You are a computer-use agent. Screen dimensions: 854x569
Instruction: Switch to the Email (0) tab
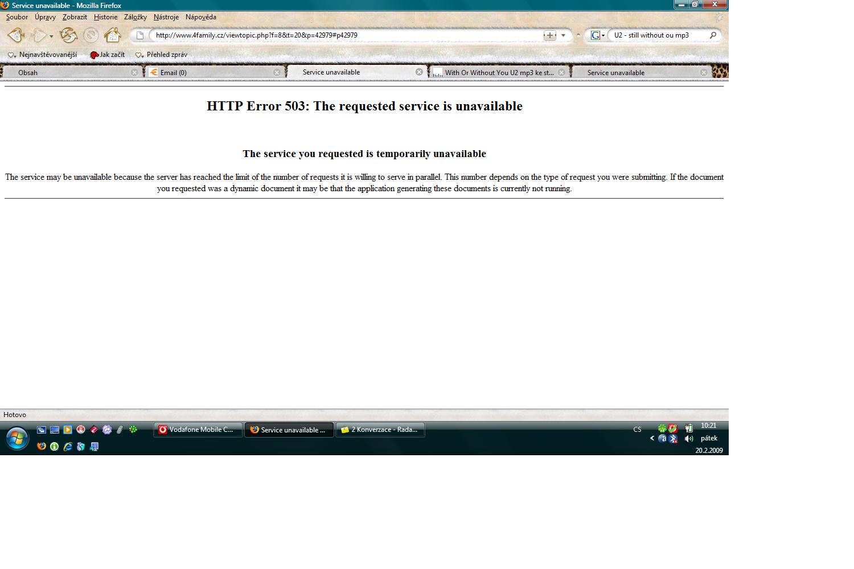[x=211, y=72]
